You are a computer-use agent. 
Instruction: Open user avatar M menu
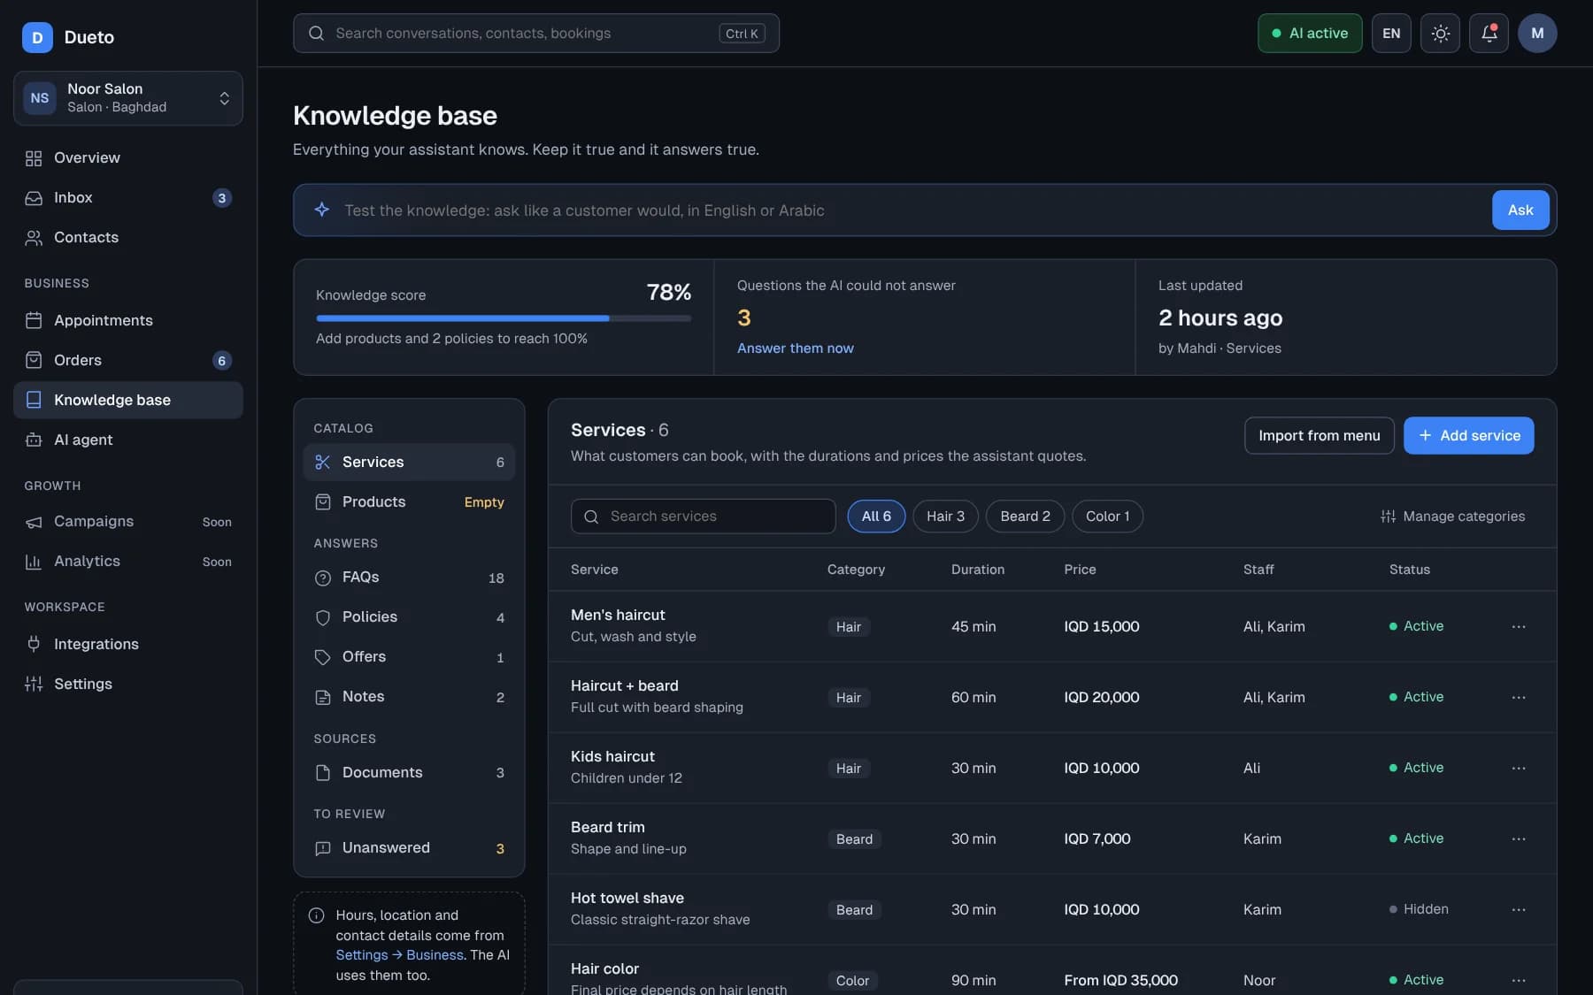coord(1537,34)
